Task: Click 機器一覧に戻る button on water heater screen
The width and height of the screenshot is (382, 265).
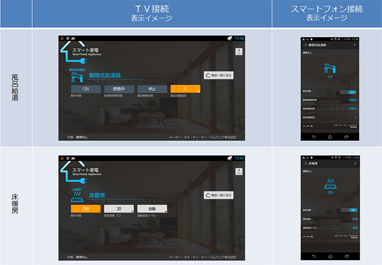Action: [219, 75]
